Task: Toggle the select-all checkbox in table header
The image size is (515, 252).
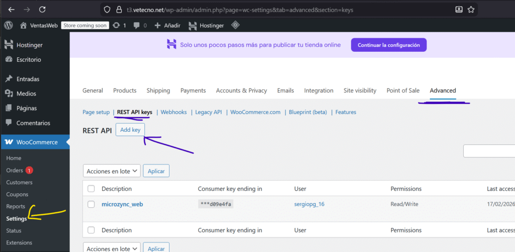Action: [x=91, y=189]
